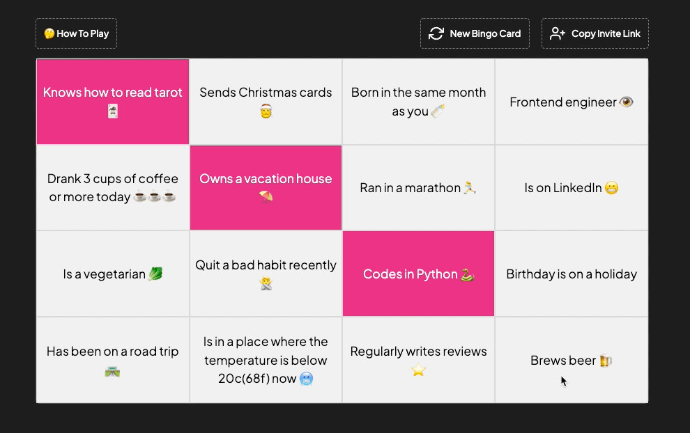Generate a New Bingo Card

coord(475,33)
